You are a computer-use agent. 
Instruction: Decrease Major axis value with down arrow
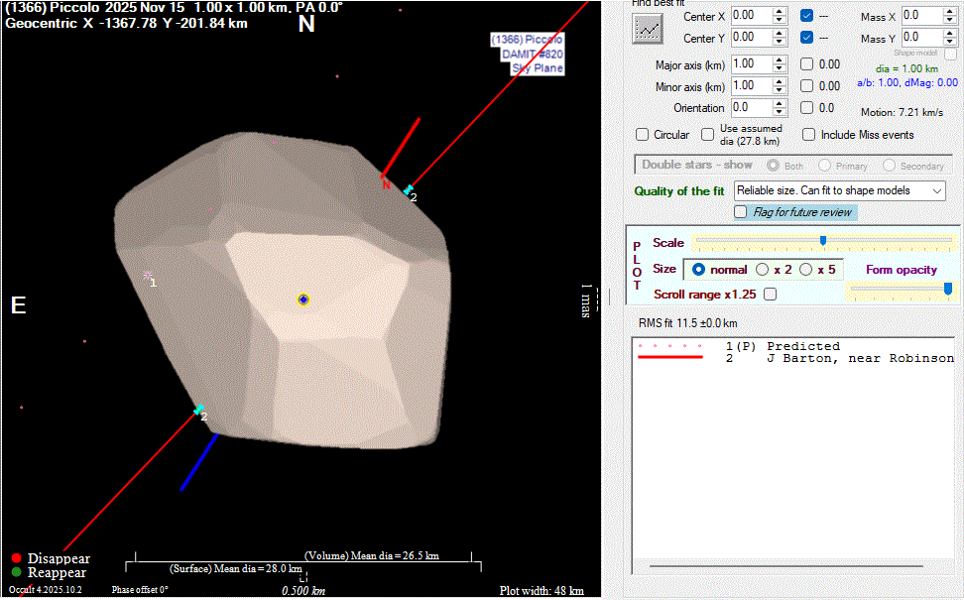[x=780, y=68]
